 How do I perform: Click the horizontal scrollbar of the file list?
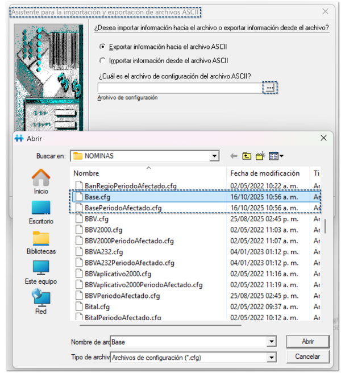point(160,325)
